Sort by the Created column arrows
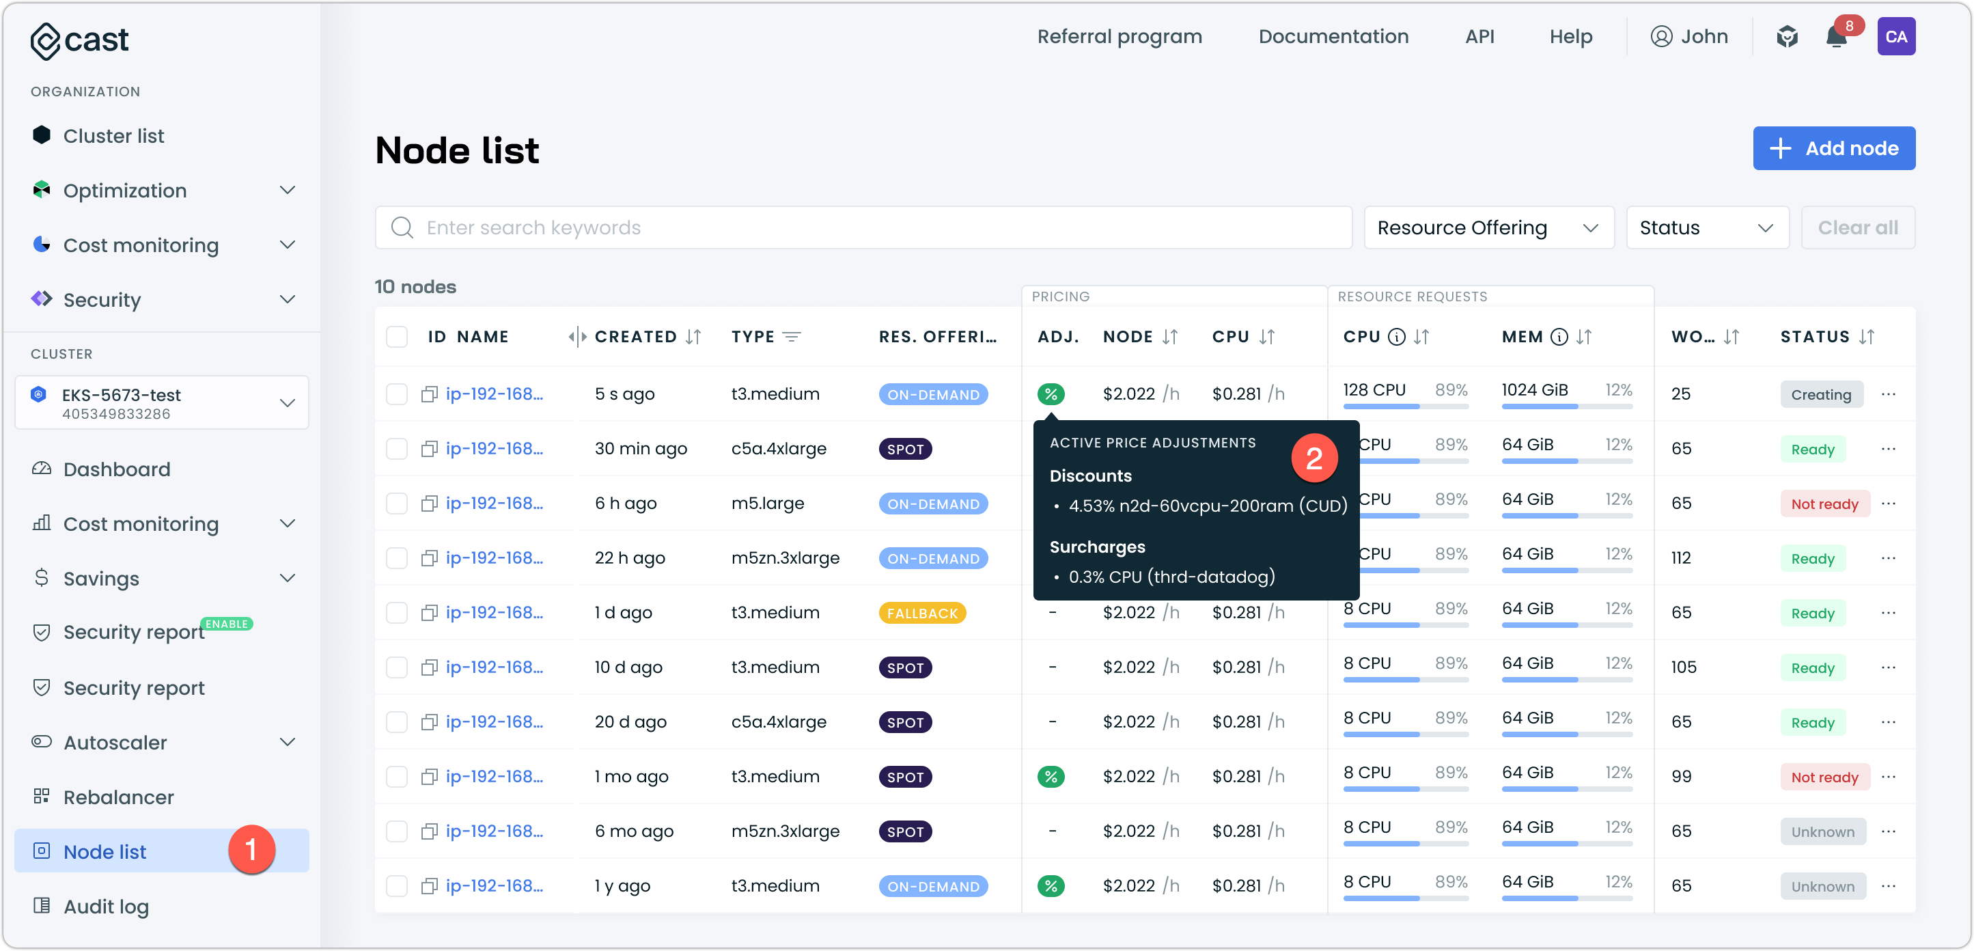Viewport: 1974px width, 951px height. [693, 337]
